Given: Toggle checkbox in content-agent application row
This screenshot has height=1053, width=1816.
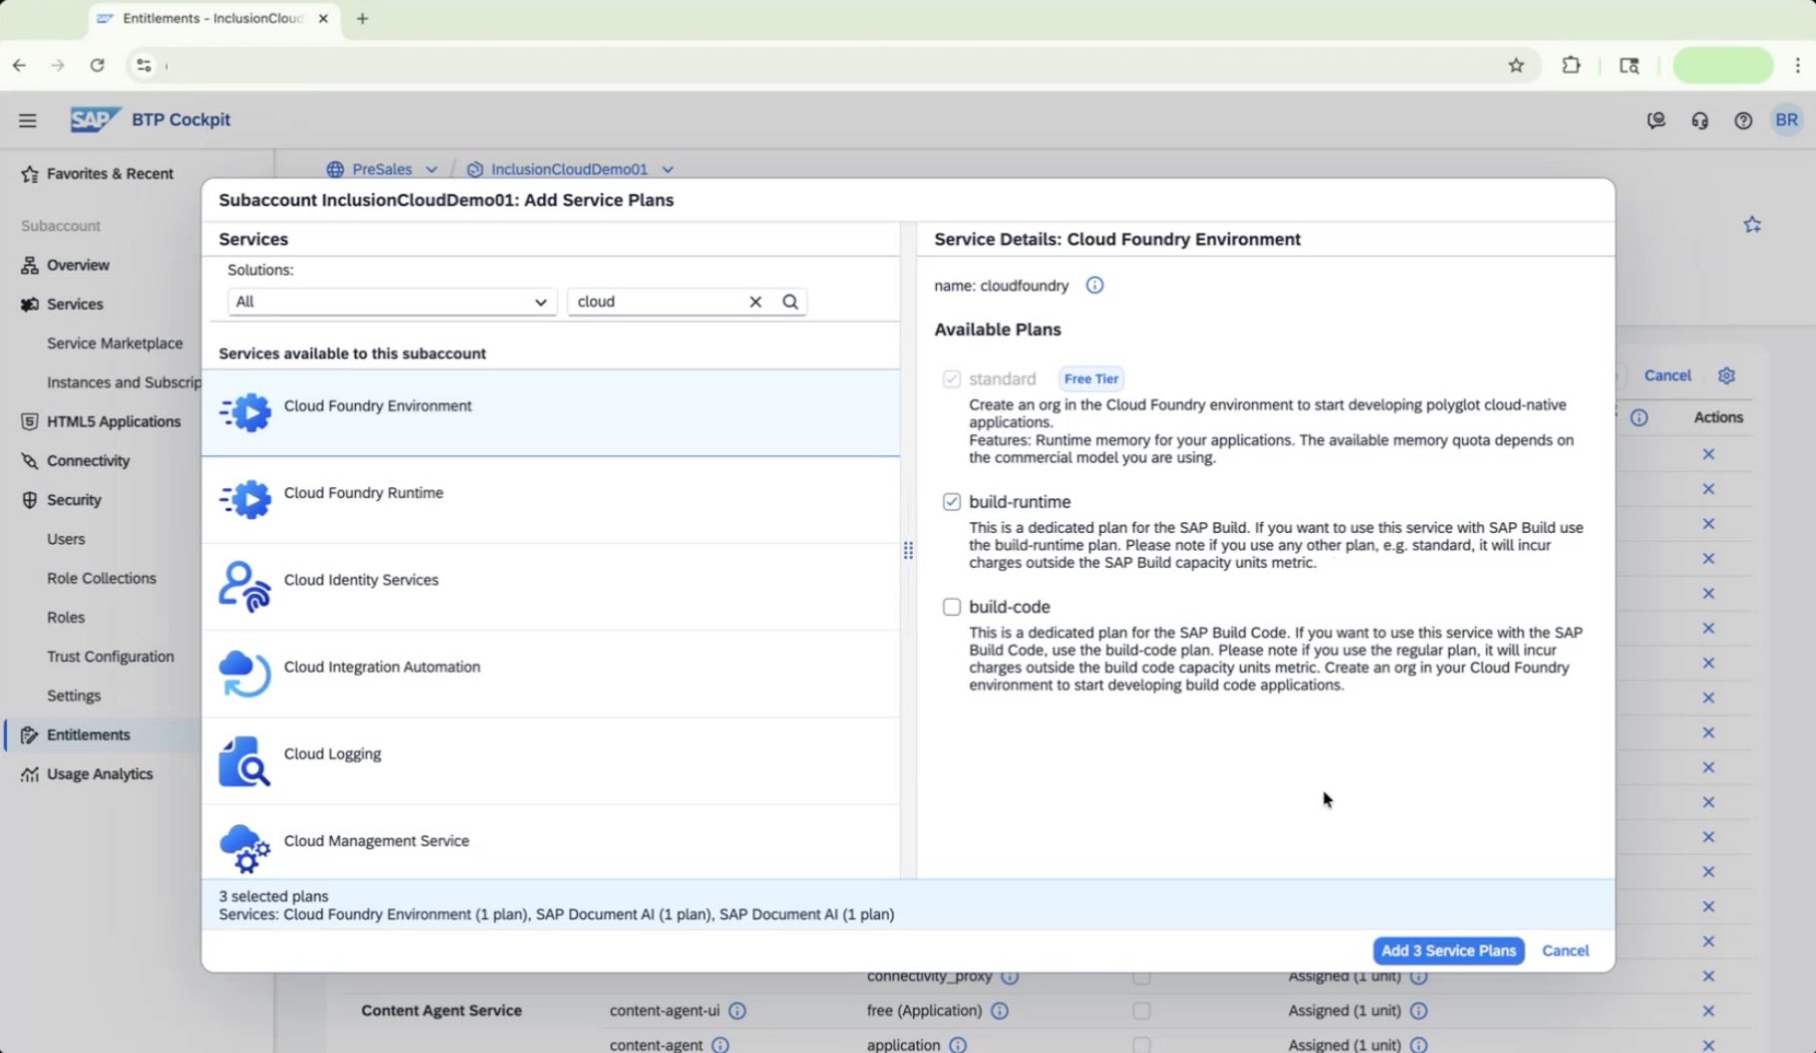Looking at the screenshot, I should [x=1141, y=1044].
